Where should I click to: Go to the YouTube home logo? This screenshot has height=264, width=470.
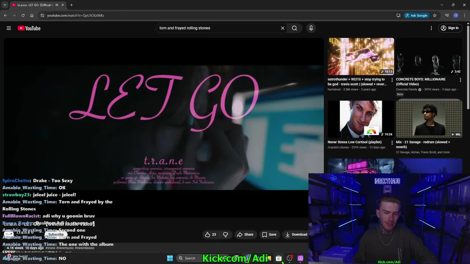tap(29, 28)
